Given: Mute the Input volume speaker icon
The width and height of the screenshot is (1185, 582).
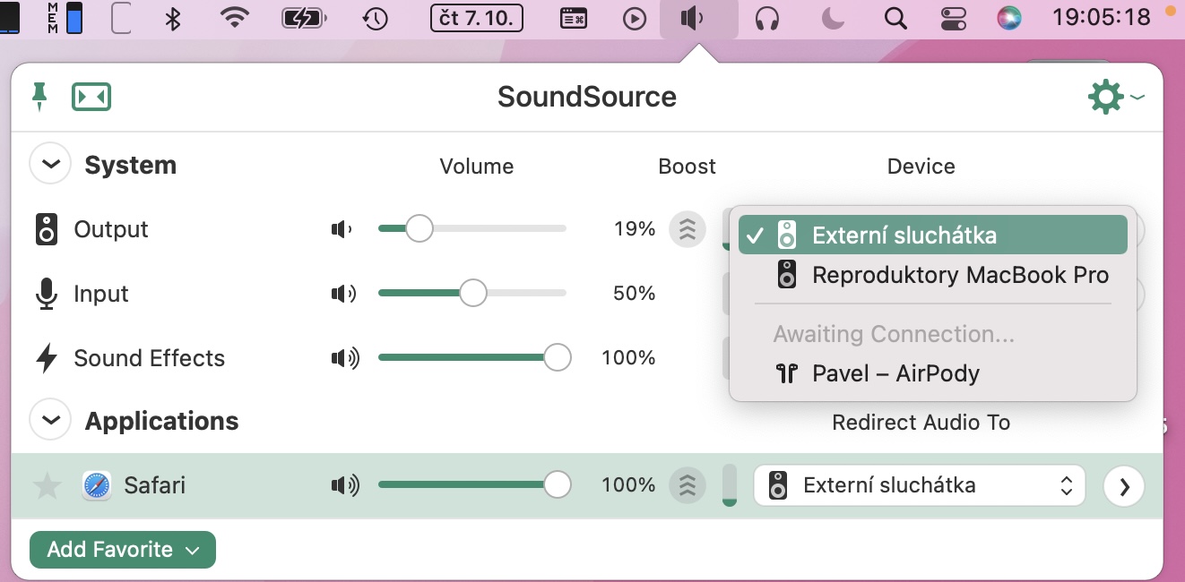Looking at the screenshot, I should [343, 294].
